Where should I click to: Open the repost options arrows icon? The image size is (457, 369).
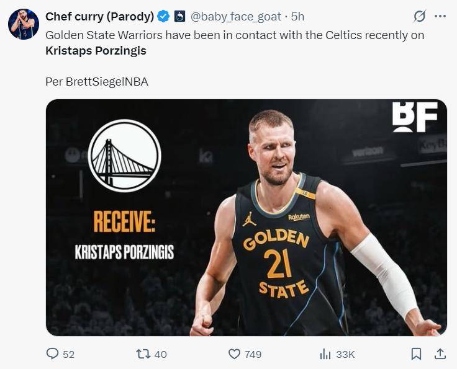(x=143, y=354)
